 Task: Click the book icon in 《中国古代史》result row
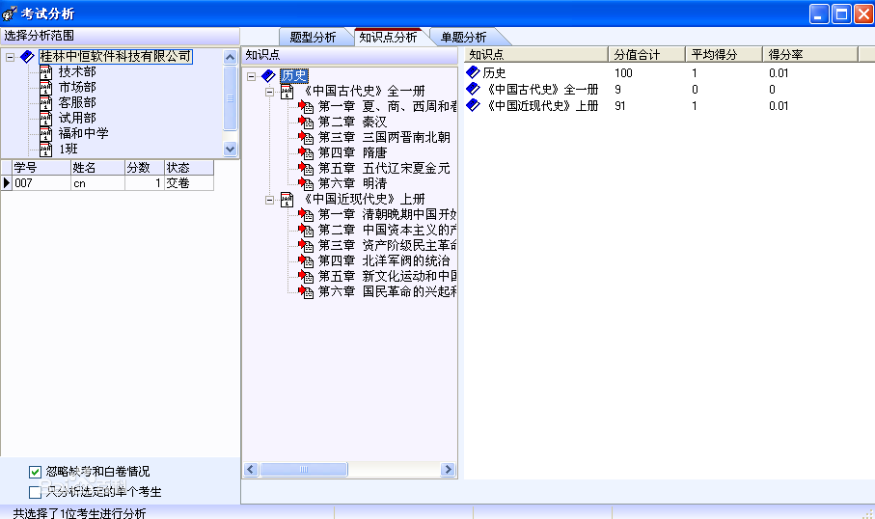(x=474, y=89)
